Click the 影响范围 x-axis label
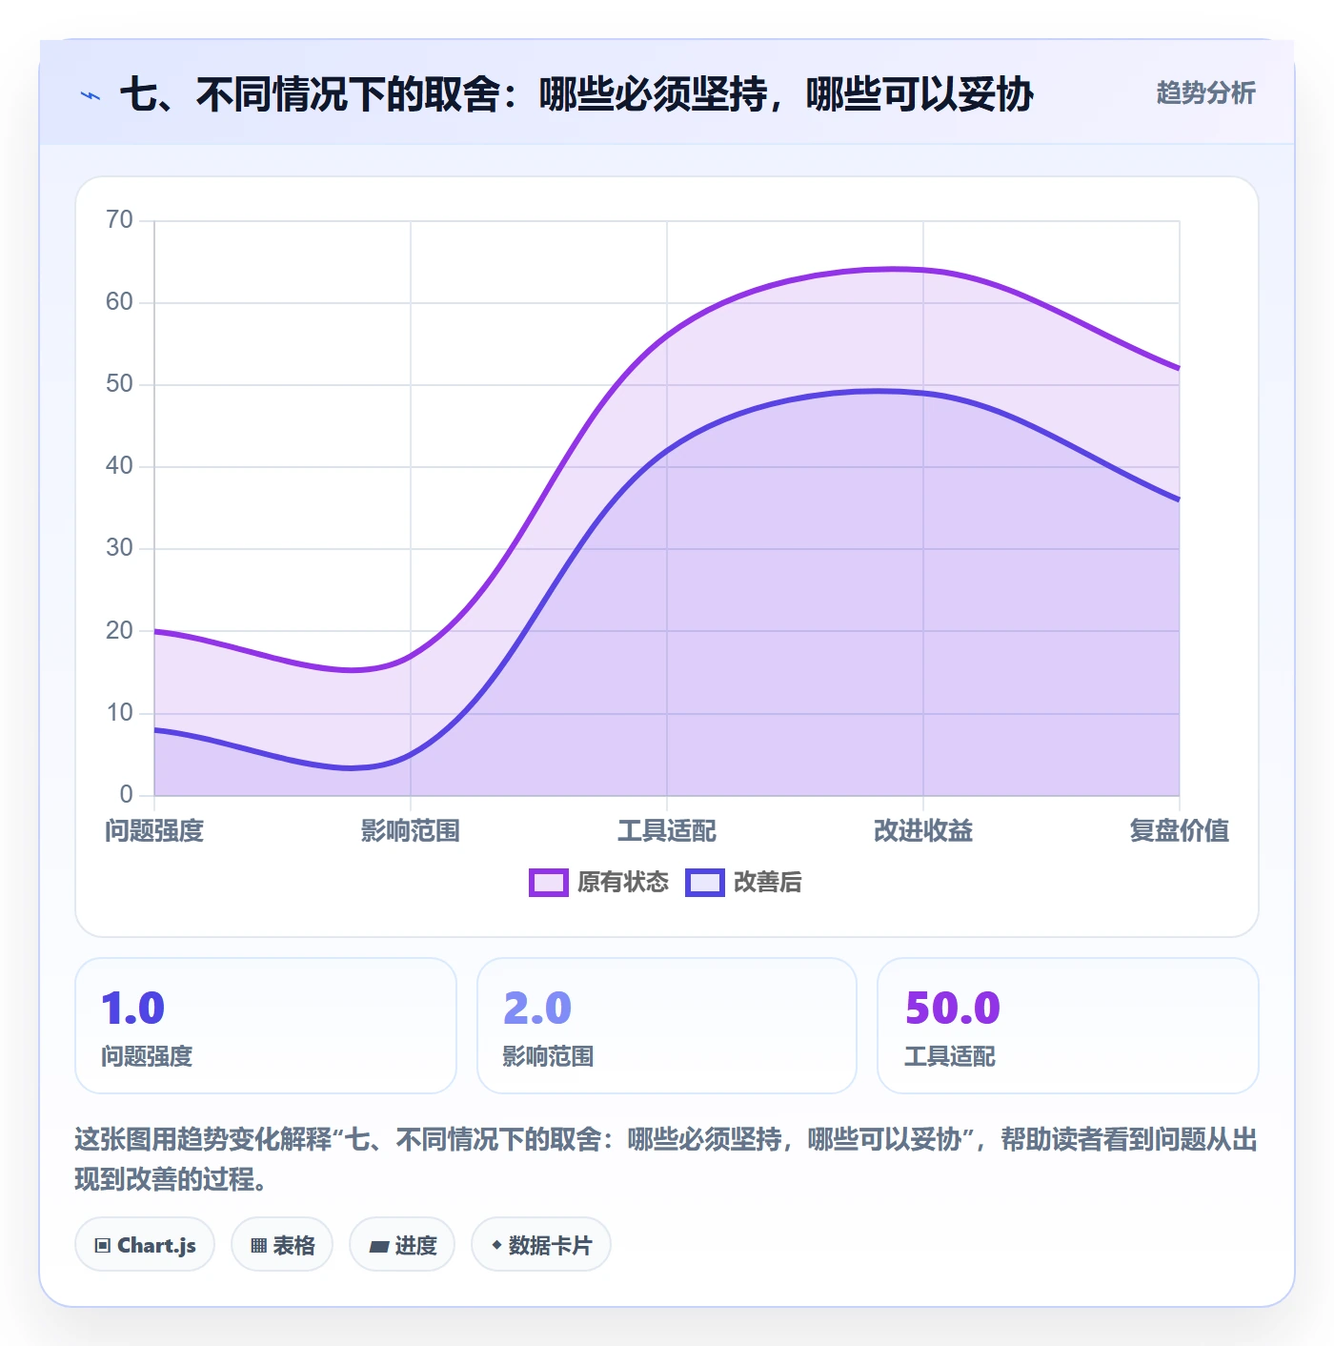 [411, 831]
